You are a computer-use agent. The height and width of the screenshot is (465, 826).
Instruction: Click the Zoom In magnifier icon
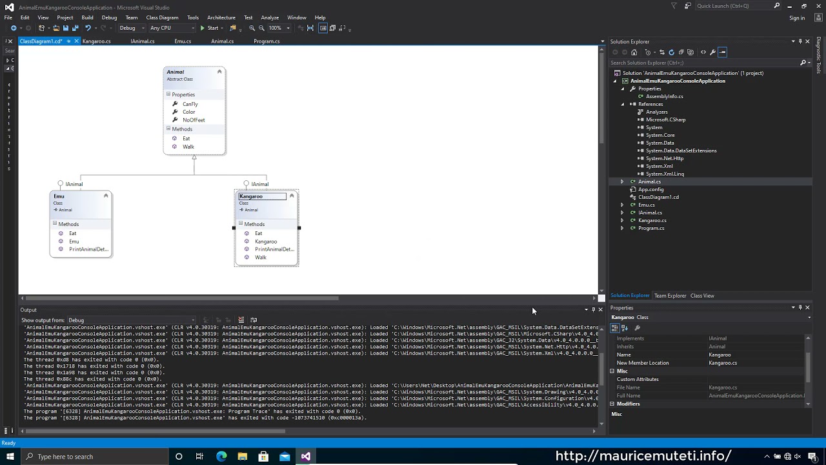252,28
